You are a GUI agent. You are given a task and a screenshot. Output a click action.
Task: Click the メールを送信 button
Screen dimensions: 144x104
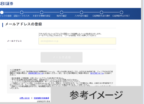pos(62,57)
